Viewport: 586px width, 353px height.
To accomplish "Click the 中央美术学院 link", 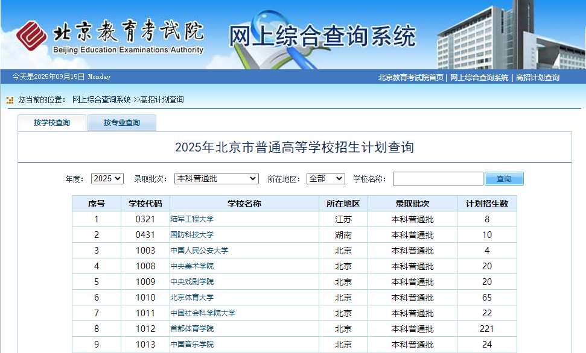I will [192, 266].
